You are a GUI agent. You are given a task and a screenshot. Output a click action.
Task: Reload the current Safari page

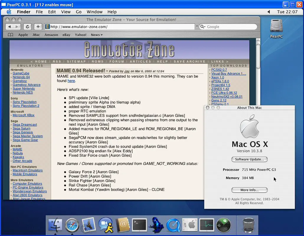tap(27, 27)
